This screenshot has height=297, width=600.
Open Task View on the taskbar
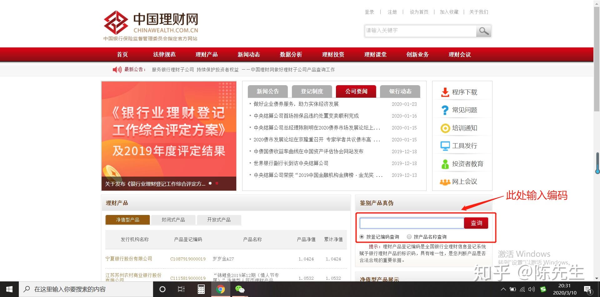point(181,289)
